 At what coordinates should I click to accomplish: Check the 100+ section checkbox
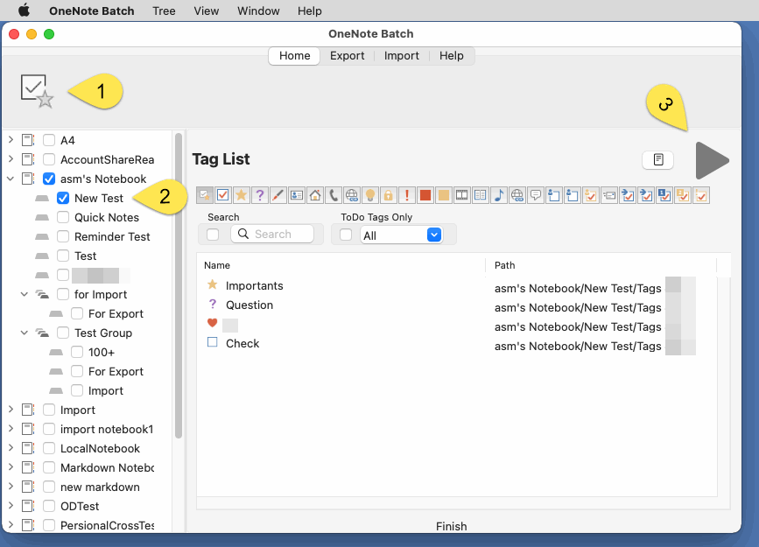point(77,352)
